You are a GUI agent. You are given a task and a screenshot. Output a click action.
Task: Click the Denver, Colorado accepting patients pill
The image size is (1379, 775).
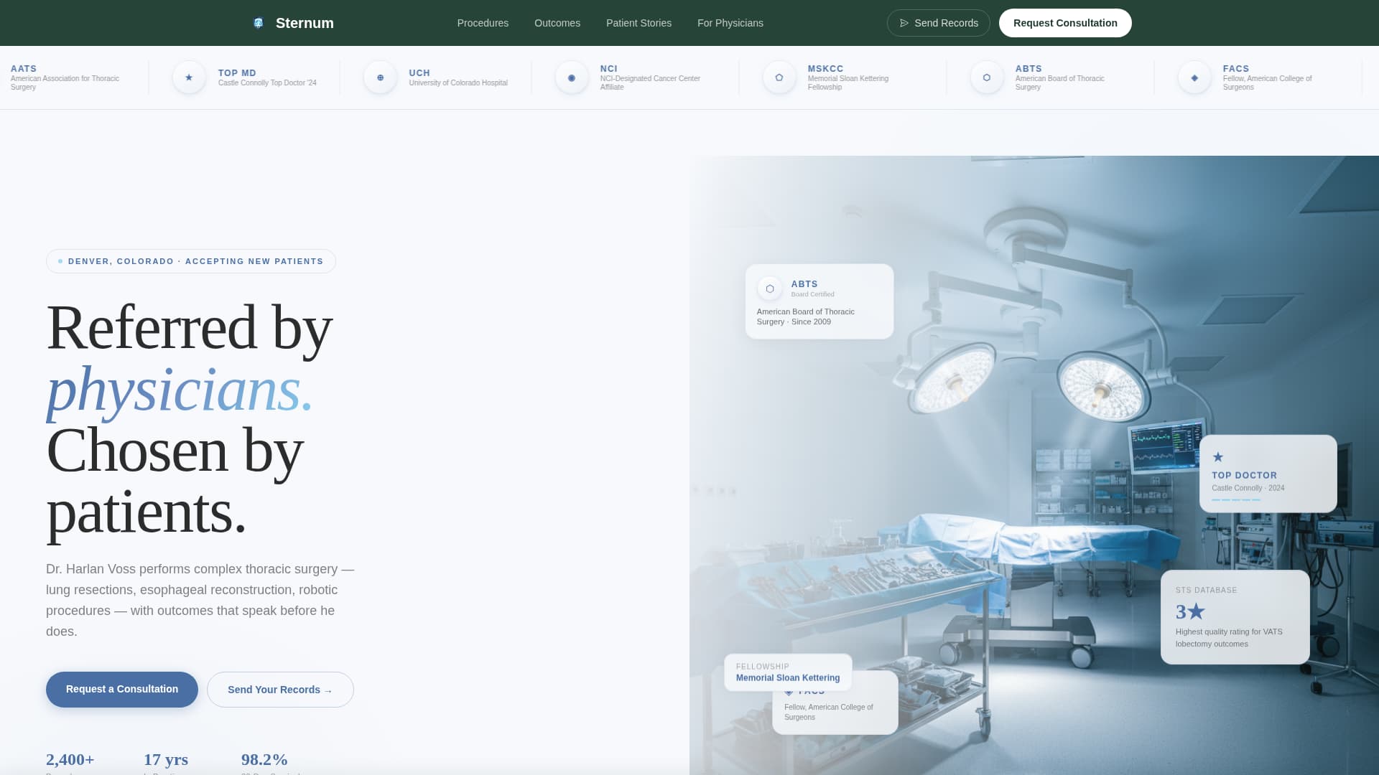coord(191,261)
